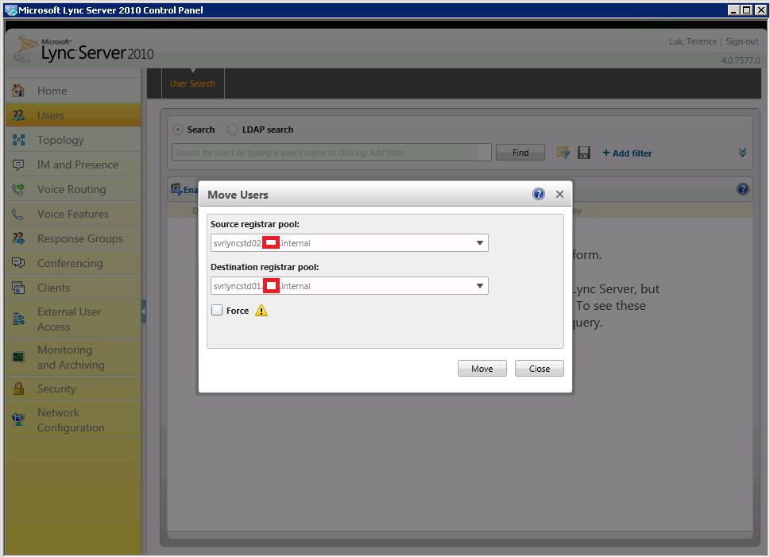Click the user search text field
The width and height of the screenshot is (770, 557).
[331, 153]
